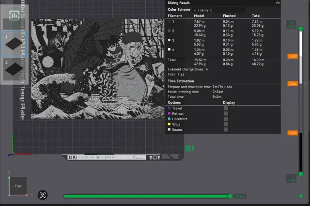Click the Filament change times: 4 line
The image size is (310, 206).
tap(187, 69)
